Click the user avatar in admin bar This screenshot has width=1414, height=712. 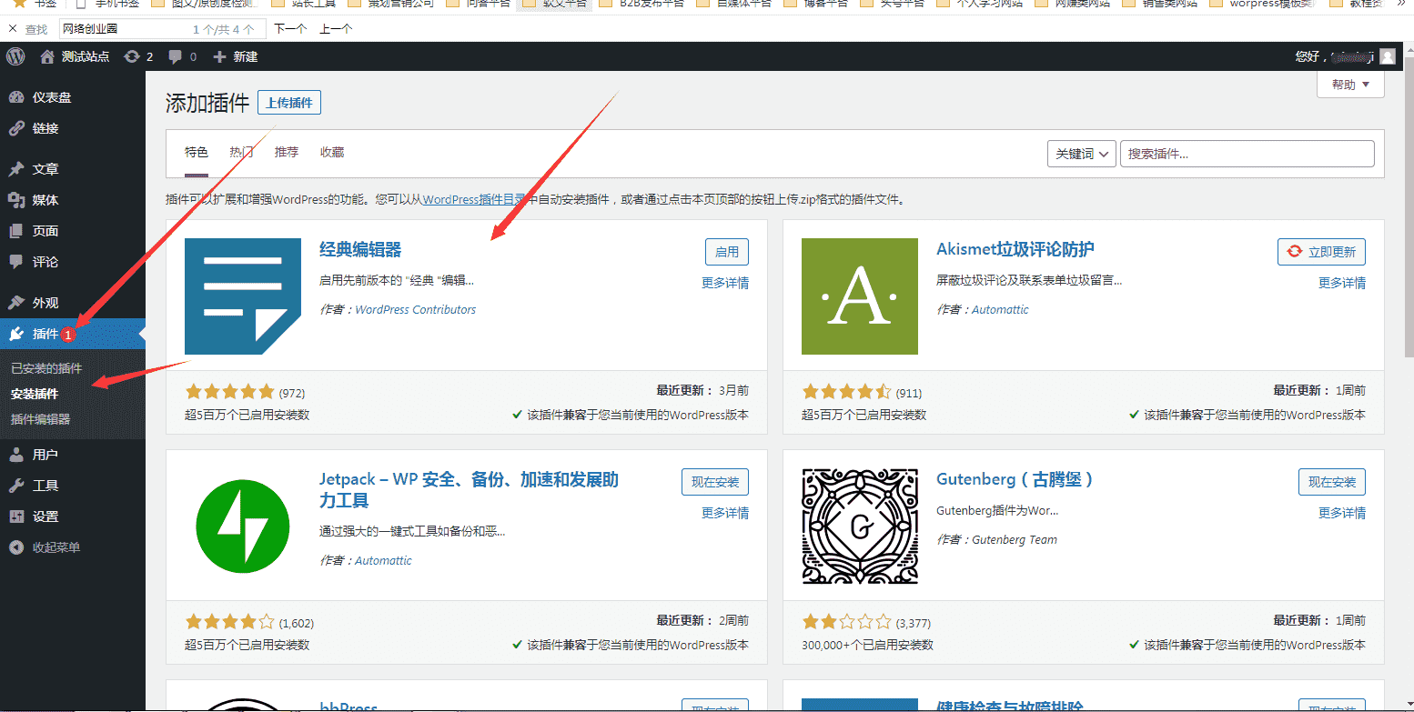point(1387,56)
